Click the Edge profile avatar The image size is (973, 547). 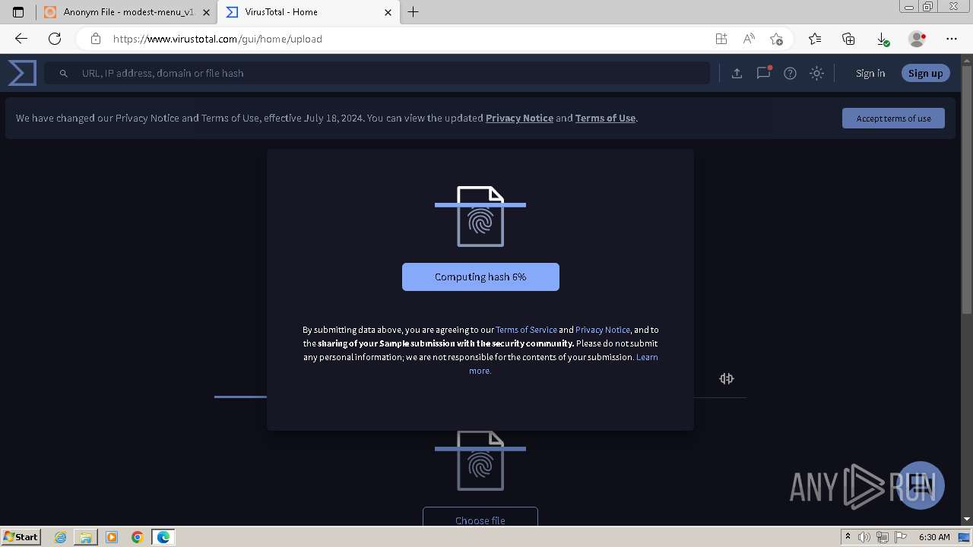[917, 39]
